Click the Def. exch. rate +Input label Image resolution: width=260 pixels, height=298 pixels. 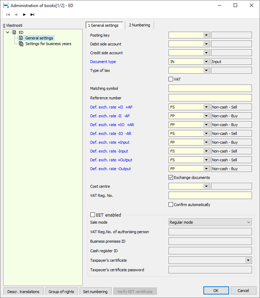tap(110, 142)
